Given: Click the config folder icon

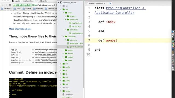Looking at the screenshot, I should (x=64, y=67).
